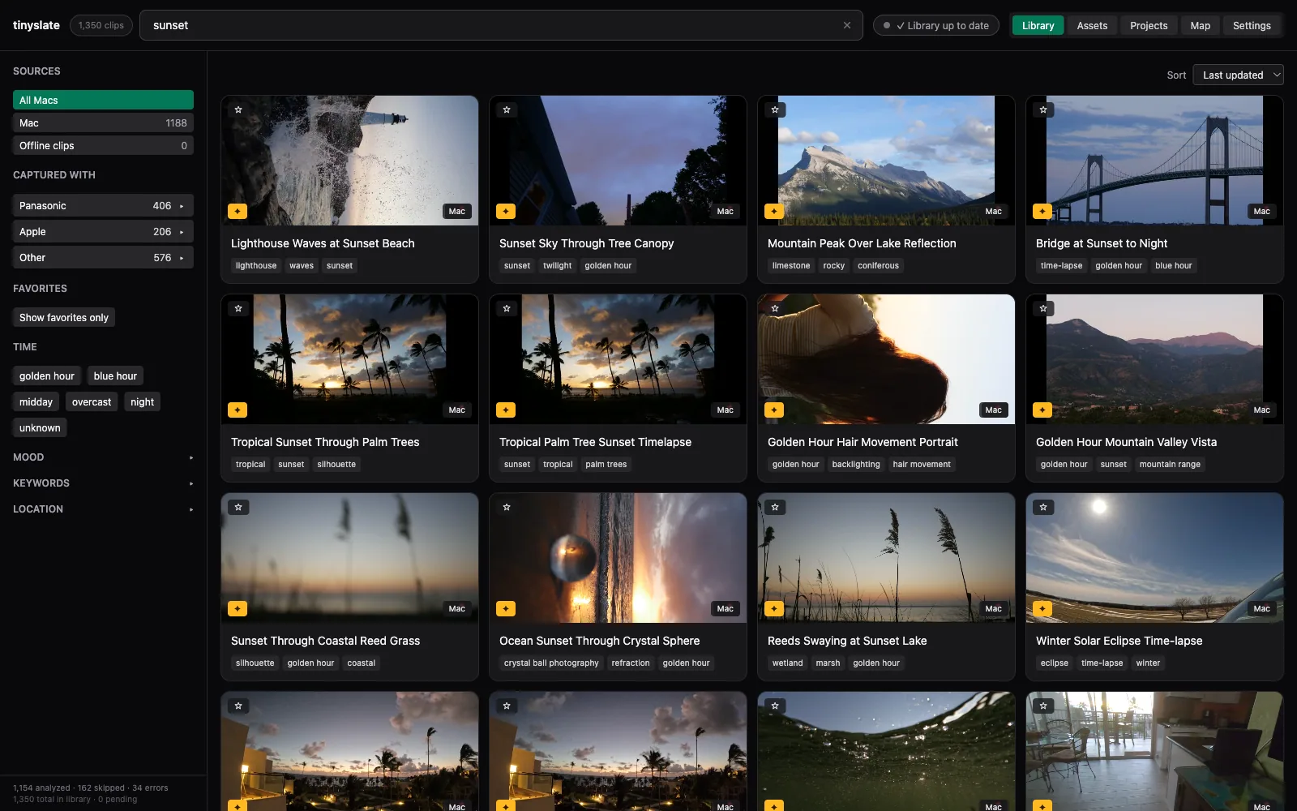Favorite Ocean Sunset Through Crystal Sphere clip
1297x811 pixels.
click(x=507, y=507)
